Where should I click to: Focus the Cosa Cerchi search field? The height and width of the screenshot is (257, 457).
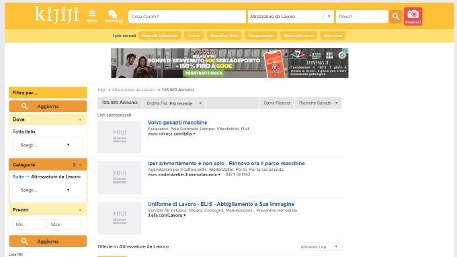tap(187, 17)
